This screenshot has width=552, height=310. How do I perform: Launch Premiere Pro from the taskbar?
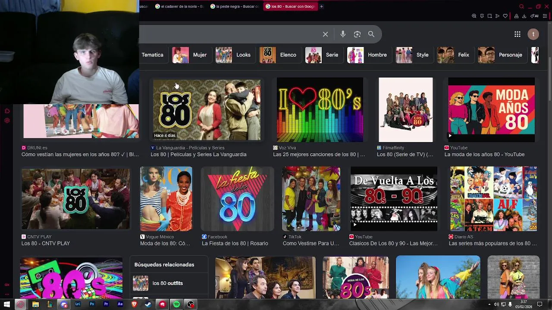click(106, 304)
